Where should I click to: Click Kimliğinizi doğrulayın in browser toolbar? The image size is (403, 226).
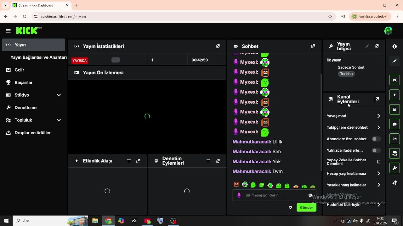click(370, 16)
